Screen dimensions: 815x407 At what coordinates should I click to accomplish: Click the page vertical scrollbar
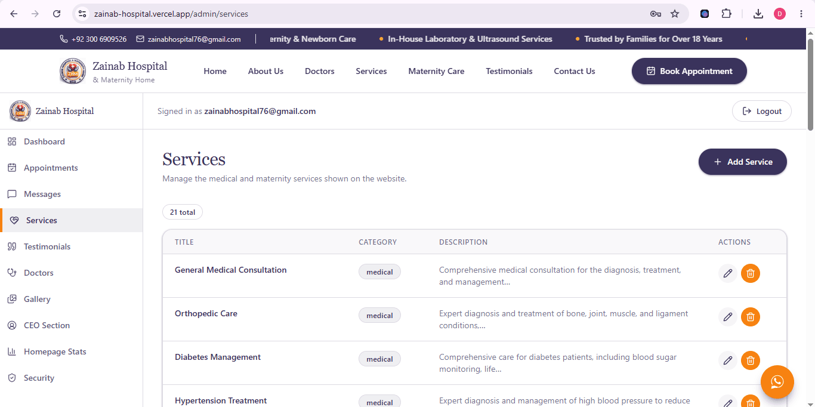click(x=810, y=84)
